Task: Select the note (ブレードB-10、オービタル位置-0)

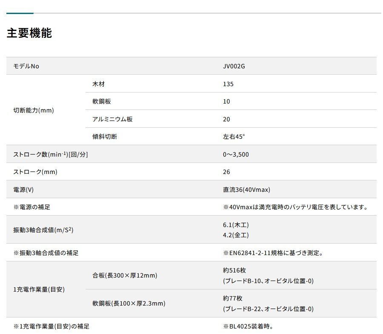Action: coord(268,281)
